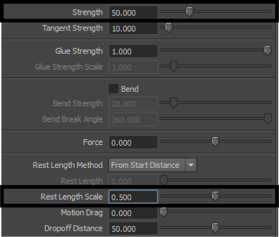Image resolution: width=279 pixels, height=237 pixels.
Task: Toggle the Bend checkbox
Action: (114, 89)
